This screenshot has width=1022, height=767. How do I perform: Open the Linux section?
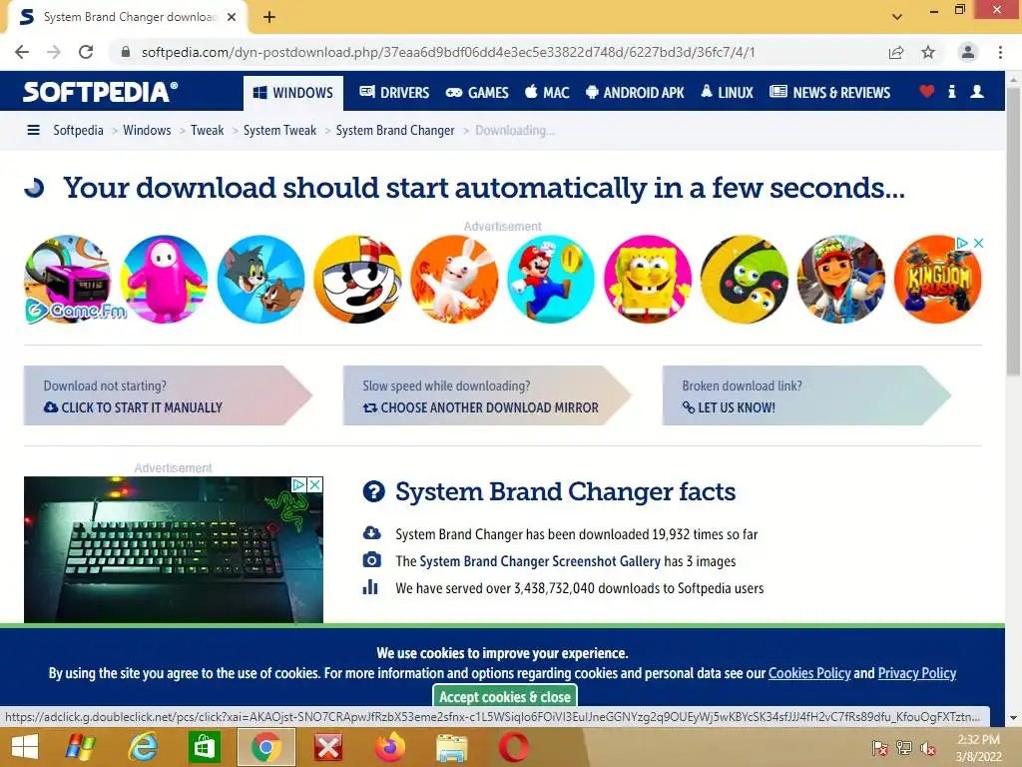[x=727, y=93]
